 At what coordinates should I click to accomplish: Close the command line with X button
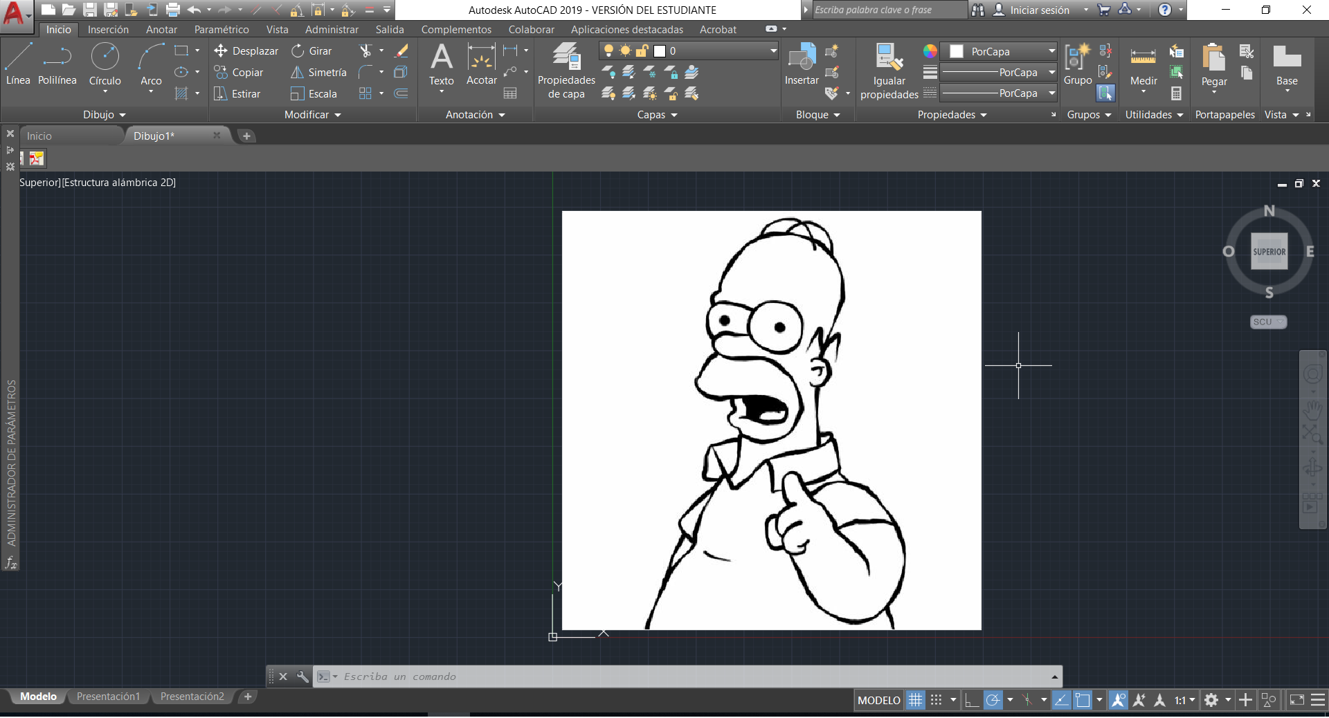[283, 676]
